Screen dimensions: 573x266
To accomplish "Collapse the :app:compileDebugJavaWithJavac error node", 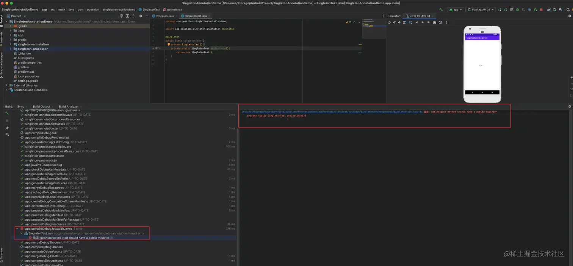I will point(17,229).
